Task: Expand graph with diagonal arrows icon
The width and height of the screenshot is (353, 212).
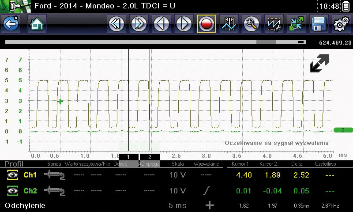Action: click(319, 64)
